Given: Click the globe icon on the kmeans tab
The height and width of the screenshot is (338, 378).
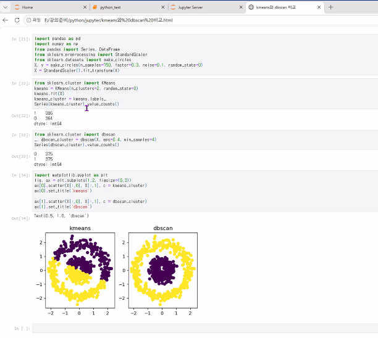Looking at the screenshot, I should pyautogui.click(x=251, y=7).
